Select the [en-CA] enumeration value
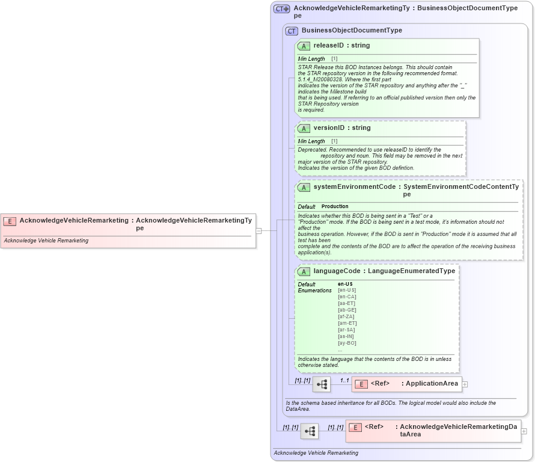 [347, 296]
